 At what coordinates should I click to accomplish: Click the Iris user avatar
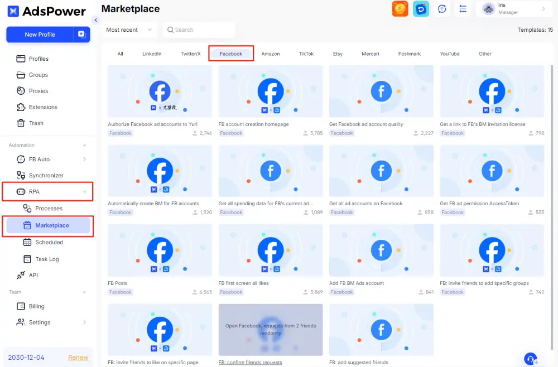click(489, 9)
